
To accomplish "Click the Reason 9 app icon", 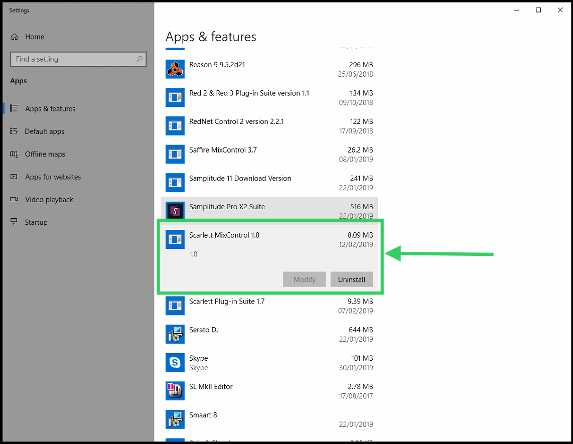I will point(175,69).
